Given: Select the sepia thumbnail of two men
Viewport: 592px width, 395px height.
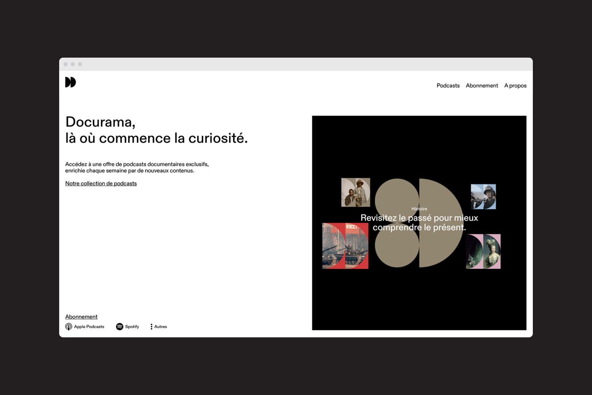Looking at the screenshot, I should point(356,192).
